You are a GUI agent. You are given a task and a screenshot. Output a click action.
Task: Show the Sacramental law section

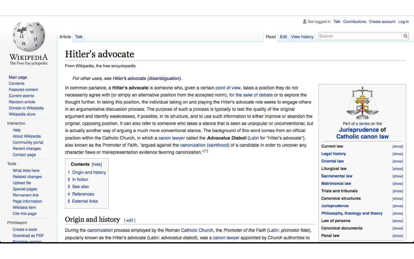[x=397, y=176]
